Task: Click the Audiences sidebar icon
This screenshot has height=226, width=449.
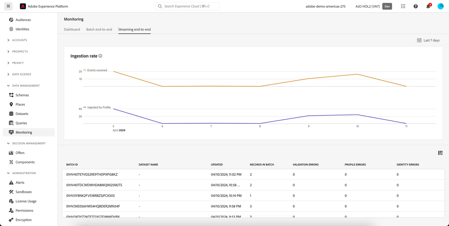Action: [x=11, y=20]
